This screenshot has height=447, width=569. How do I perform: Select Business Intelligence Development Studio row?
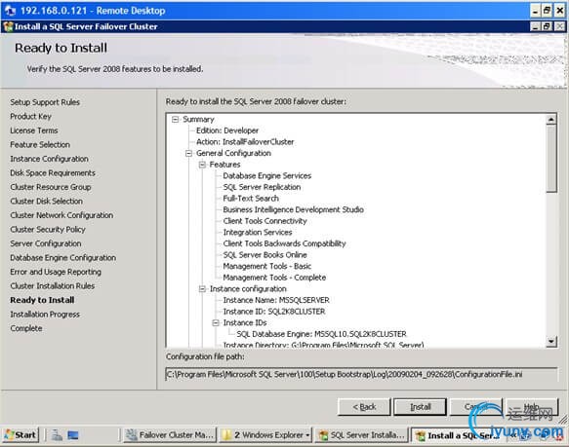293,209
